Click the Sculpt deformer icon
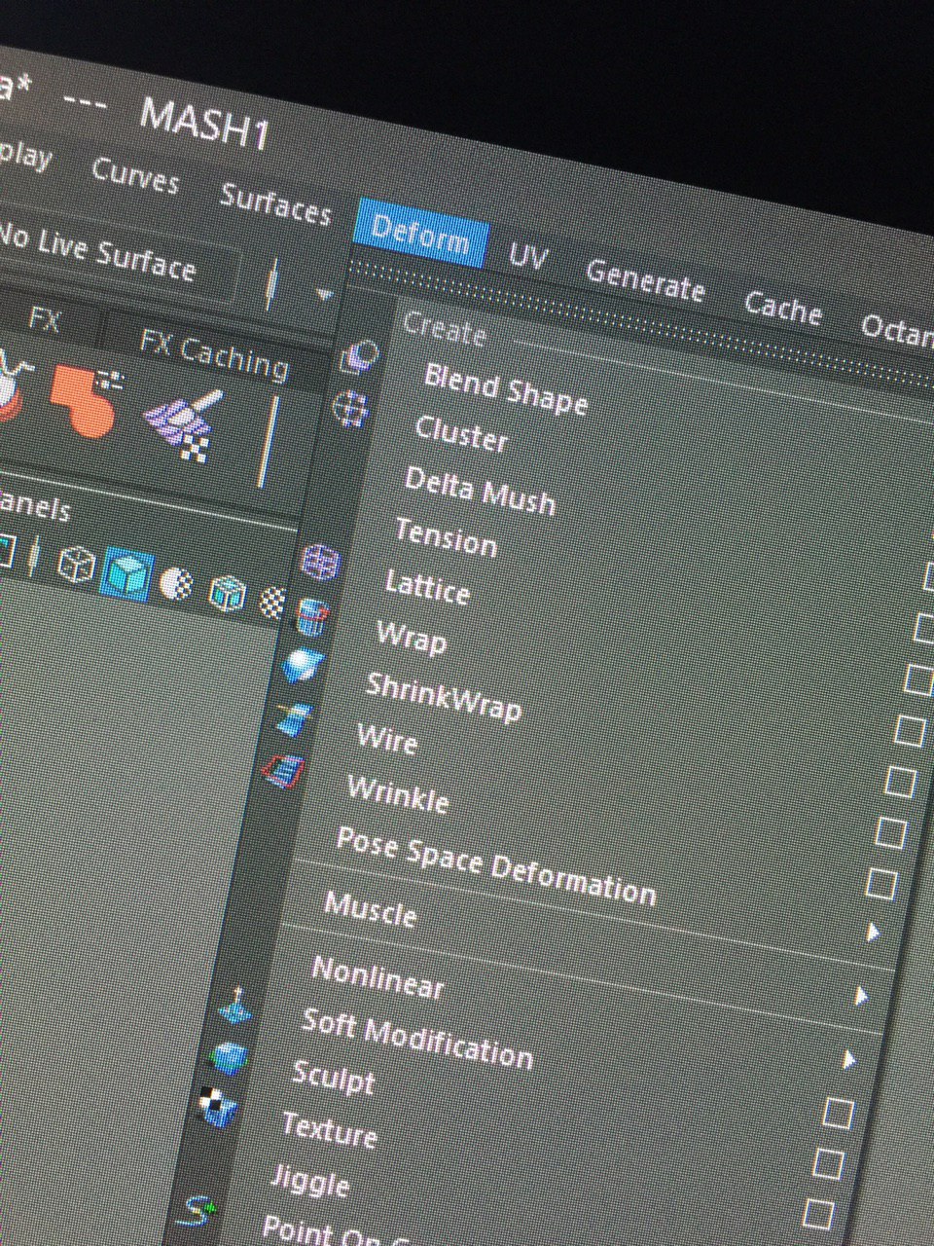 (x=229, y=1058)
